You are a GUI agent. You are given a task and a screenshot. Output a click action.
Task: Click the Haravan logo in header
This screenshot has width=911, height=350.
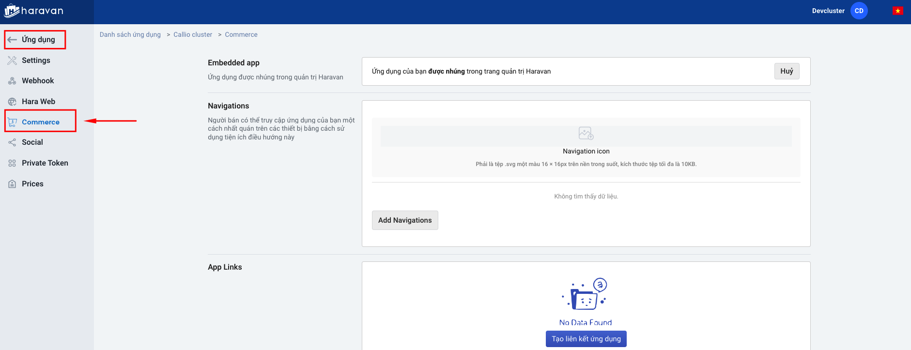(x=33, y=11)
